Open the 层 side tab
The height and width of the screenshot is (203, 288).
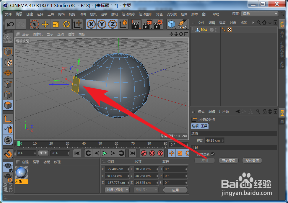(282, 122)
